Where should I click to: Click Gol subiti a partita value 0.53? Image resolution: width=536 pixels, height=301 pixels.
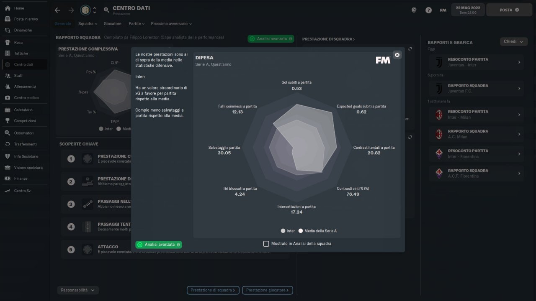[x=296, y=89]
